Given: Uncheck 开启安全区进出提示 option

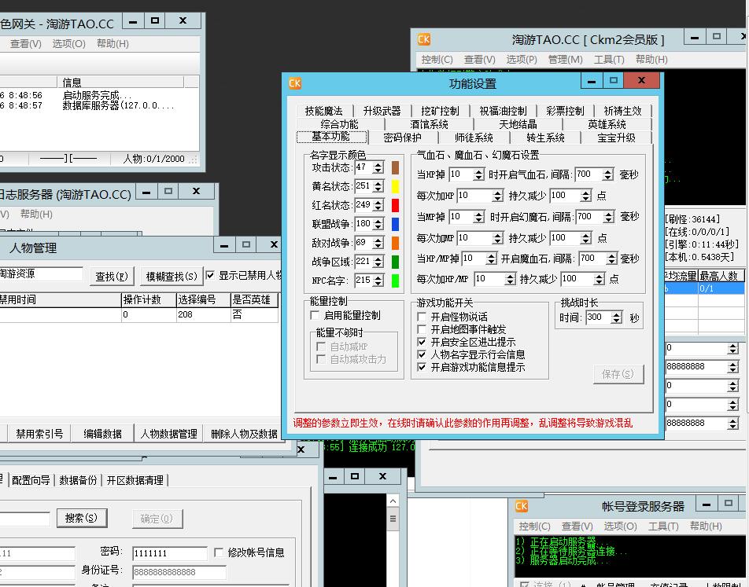Looking at the screenshot, I should click(x=422, y=342).
